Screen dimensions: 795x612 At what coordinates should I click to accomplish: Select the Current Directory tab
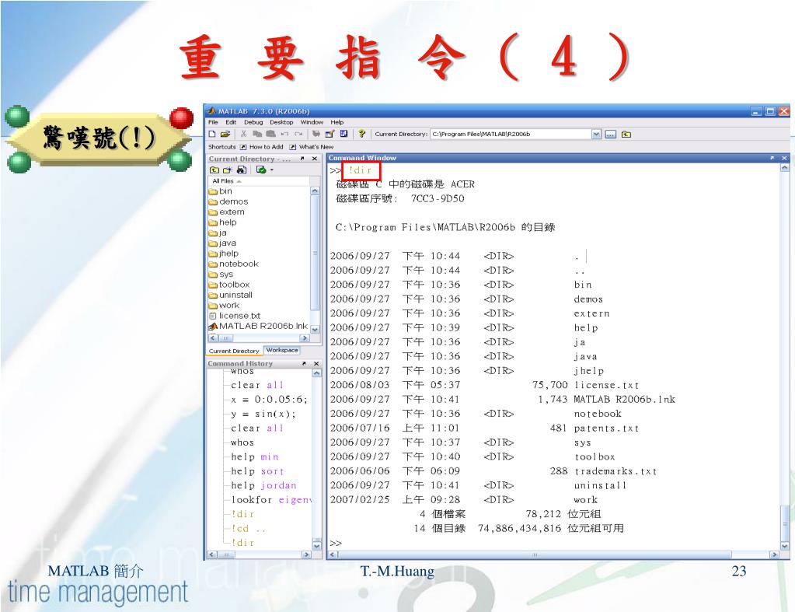click(x=234, y=351)
